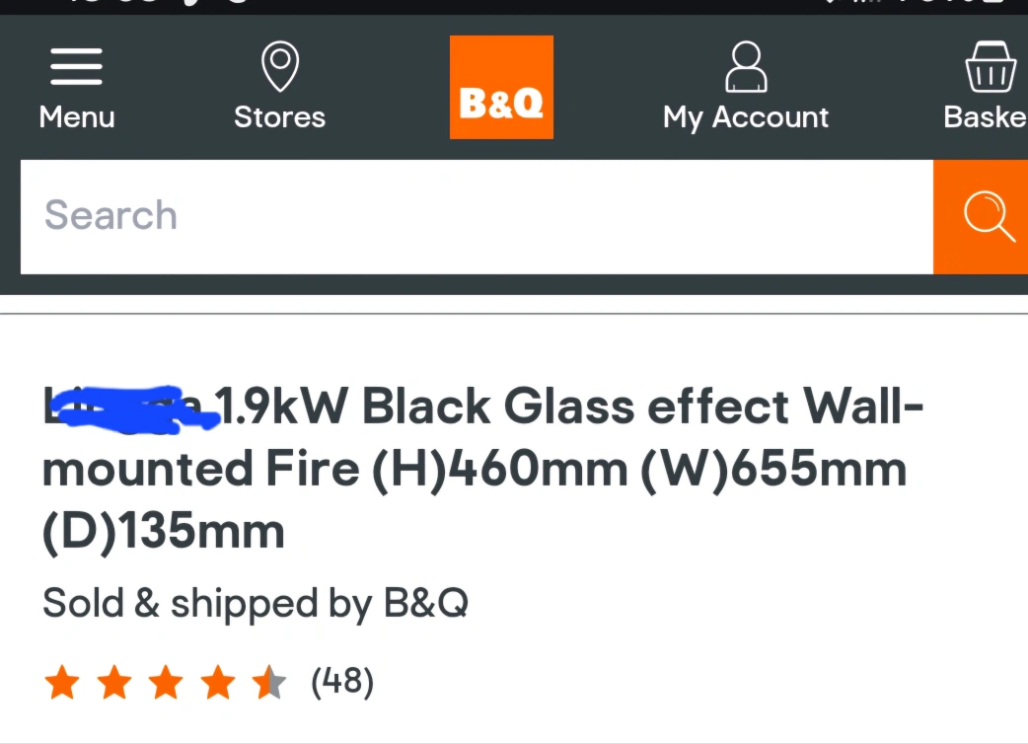This screenshot has height=744, width=1028.
Task: Select the Stores label
Action: pos(280,117)
